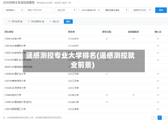Click the 研究生院 checkmark for 武汉大学
This screenshot has height=122, width=168.
107,95
